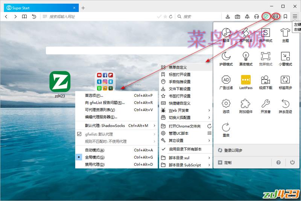Choose 编辑代理服务器(E)... entry
Screen dimensions: 301x201
click(116, 117)
